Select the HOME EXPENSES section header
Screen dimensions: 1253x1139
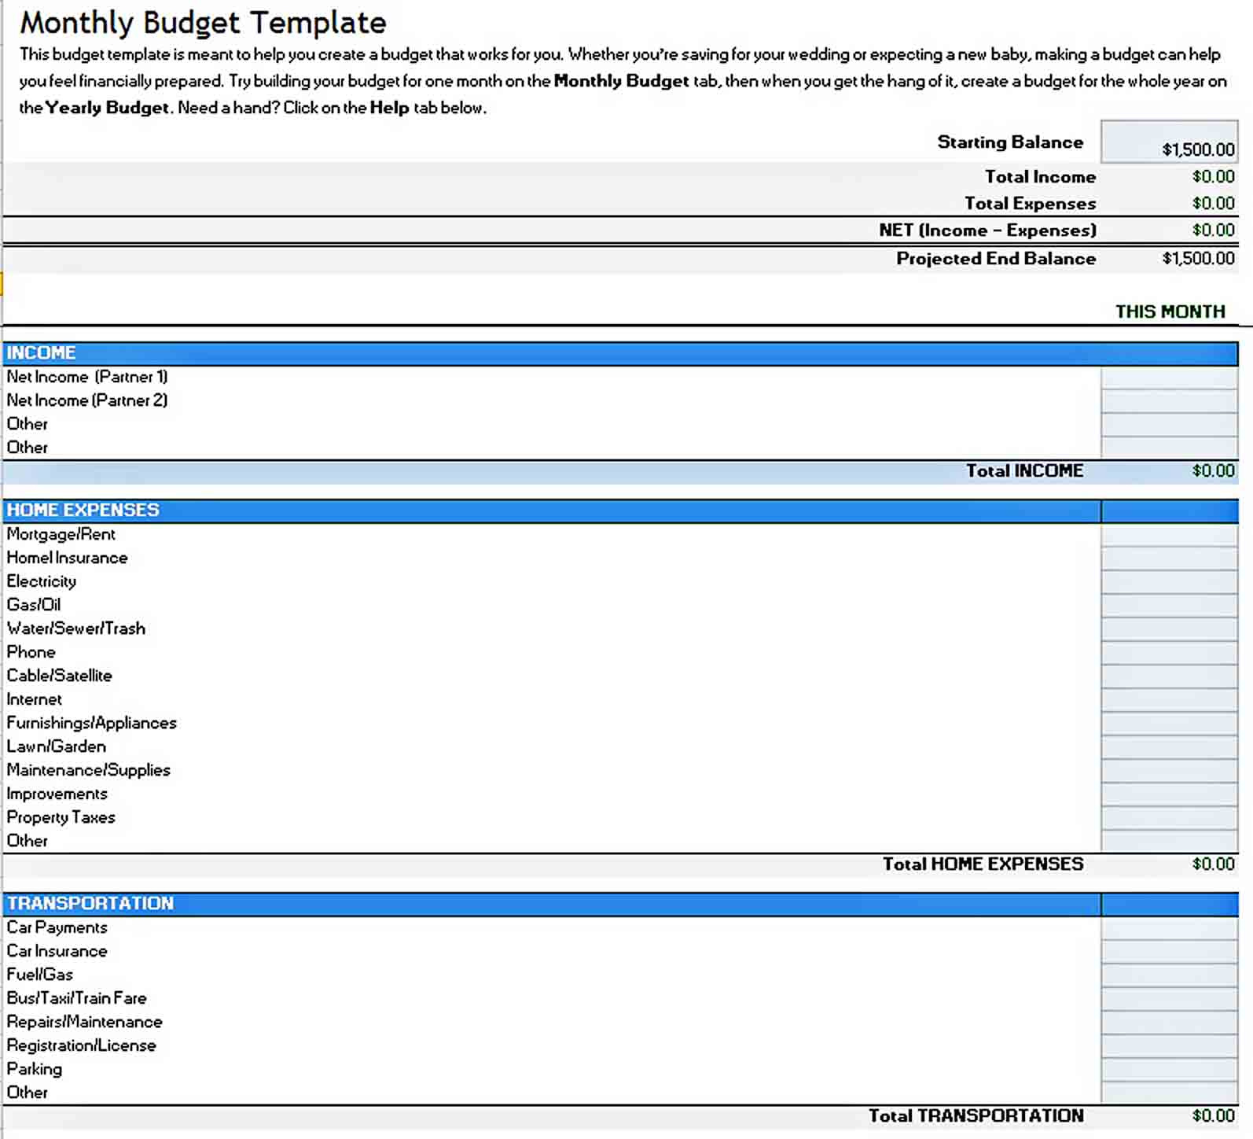[x=620, y=511]
